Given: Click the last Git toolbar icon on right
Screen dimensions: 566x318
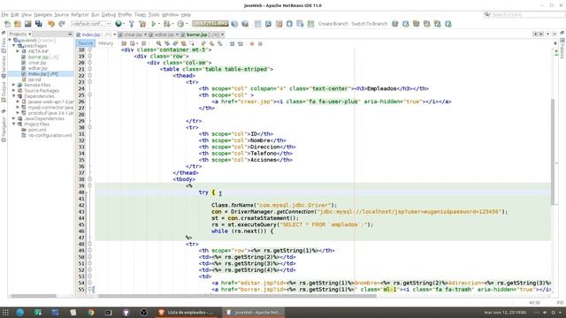Looking at the screenshot, I should point(448,24).
